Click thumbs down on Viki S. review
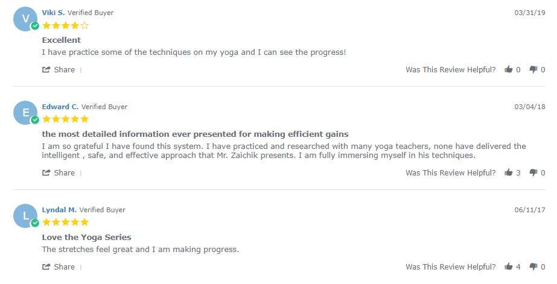Screen dimensions: 557x284 533,69
